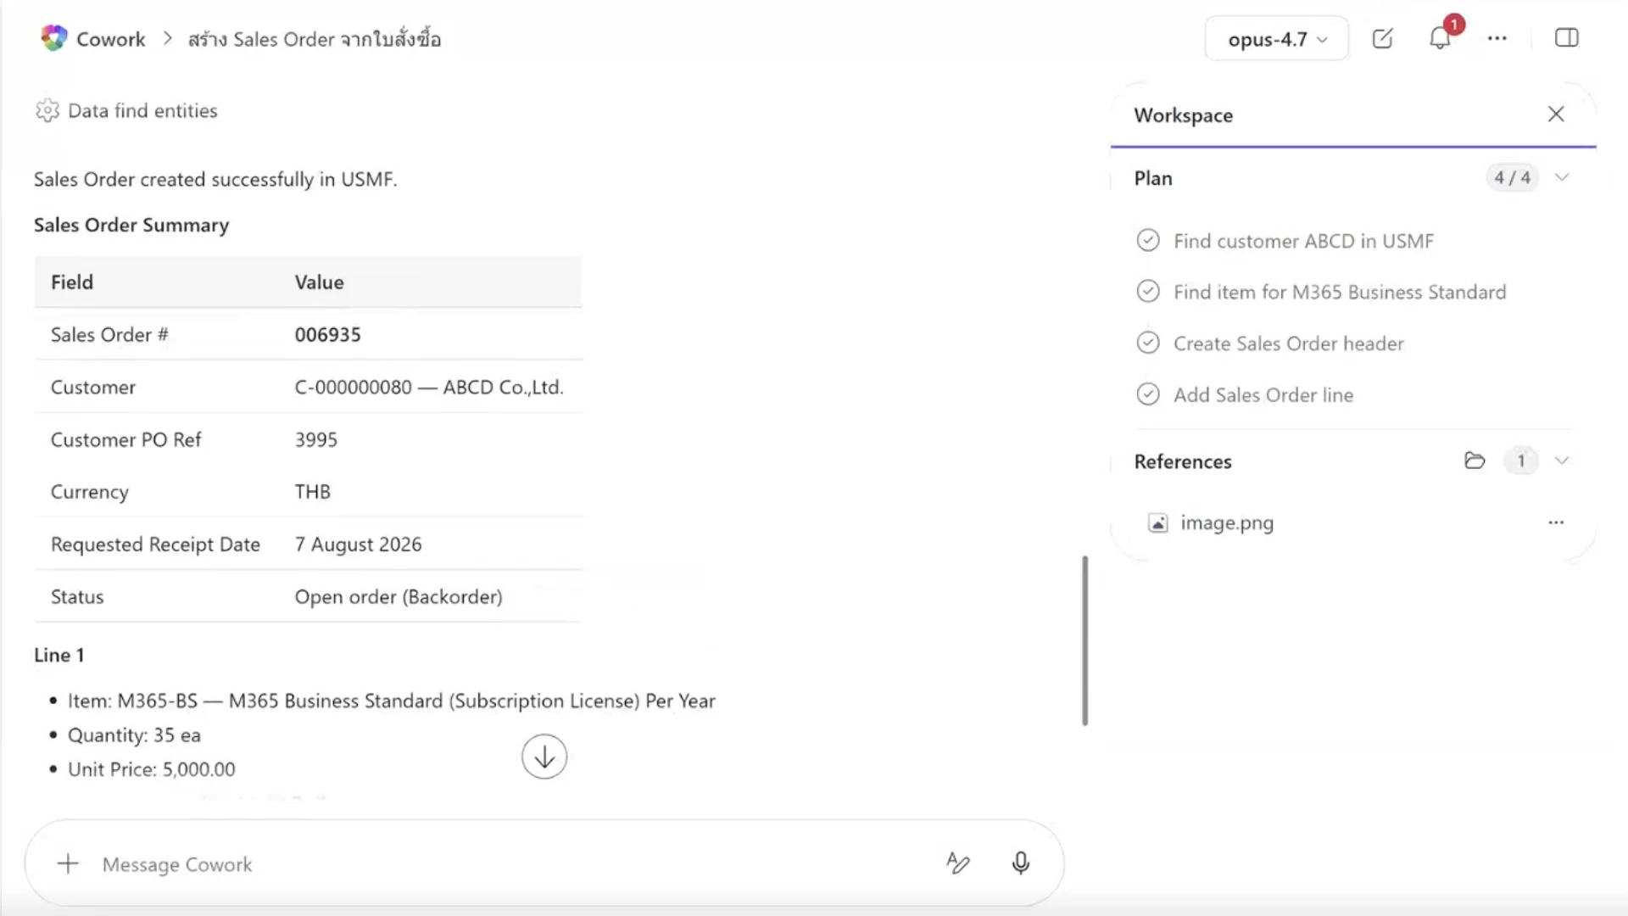
Task: Click the Requested Receipt Date field label
Action: (155, 544)
